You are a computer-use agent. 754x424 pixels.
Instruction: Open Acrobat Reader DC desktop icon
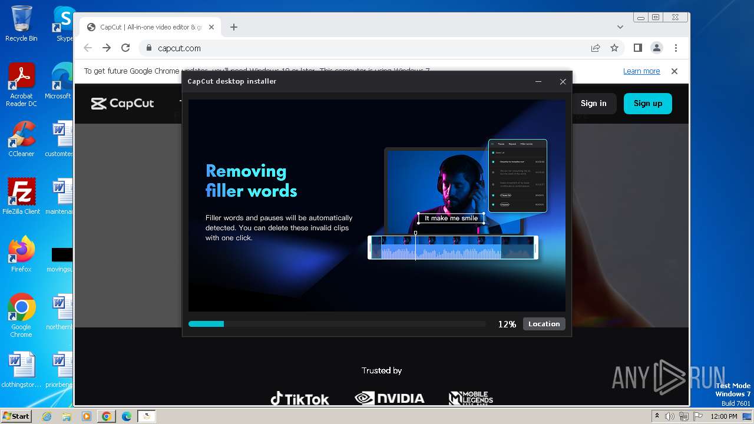(x=21, y=85)
